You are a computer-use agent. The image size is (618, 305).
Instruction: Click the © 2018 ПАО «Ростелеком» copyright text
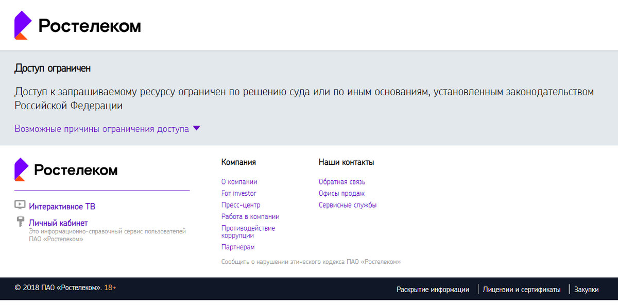[x=58, y=287]
